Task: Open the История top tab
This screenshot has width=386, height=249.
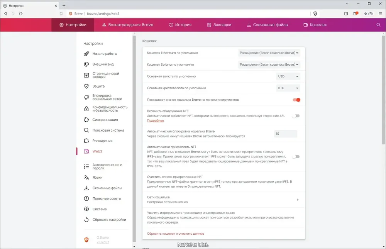Action: [180, 25]
